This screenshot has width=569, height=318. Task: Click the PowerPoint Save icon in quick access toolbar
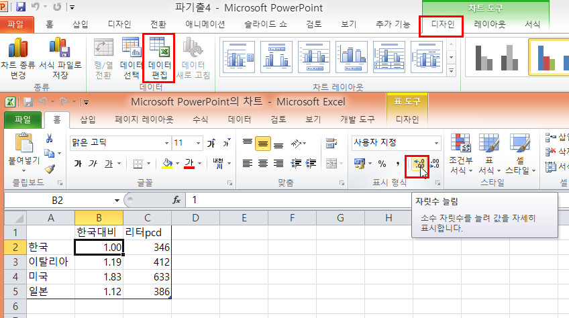[20, 7]
